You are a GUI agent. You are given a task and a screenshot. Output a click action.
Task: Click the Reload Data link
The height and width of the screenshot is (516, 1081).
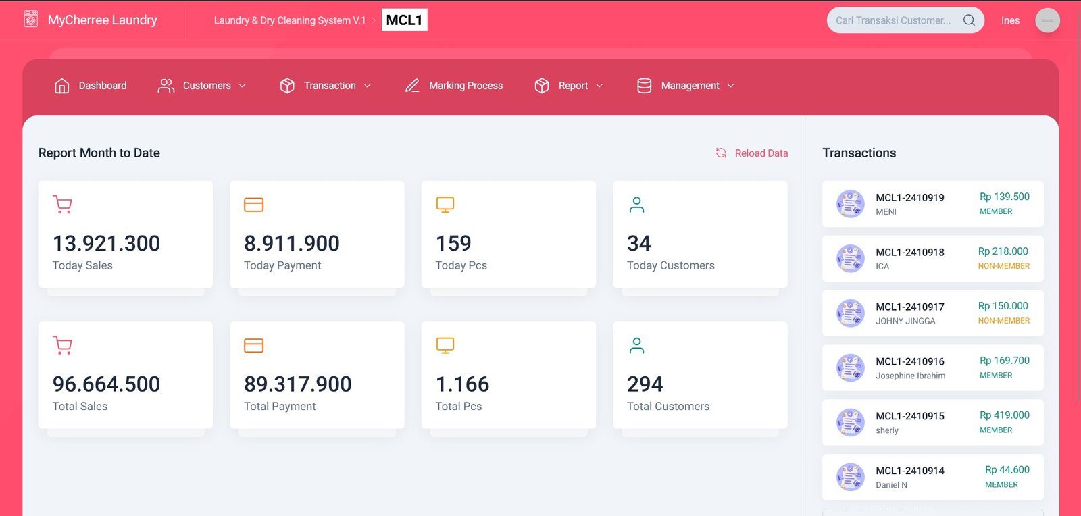pyautogui.click(x=761, y=153)
